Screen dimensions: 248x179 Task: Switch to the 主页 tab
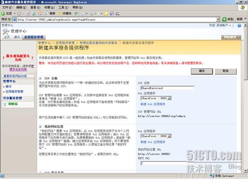click(x=7, y=37)
